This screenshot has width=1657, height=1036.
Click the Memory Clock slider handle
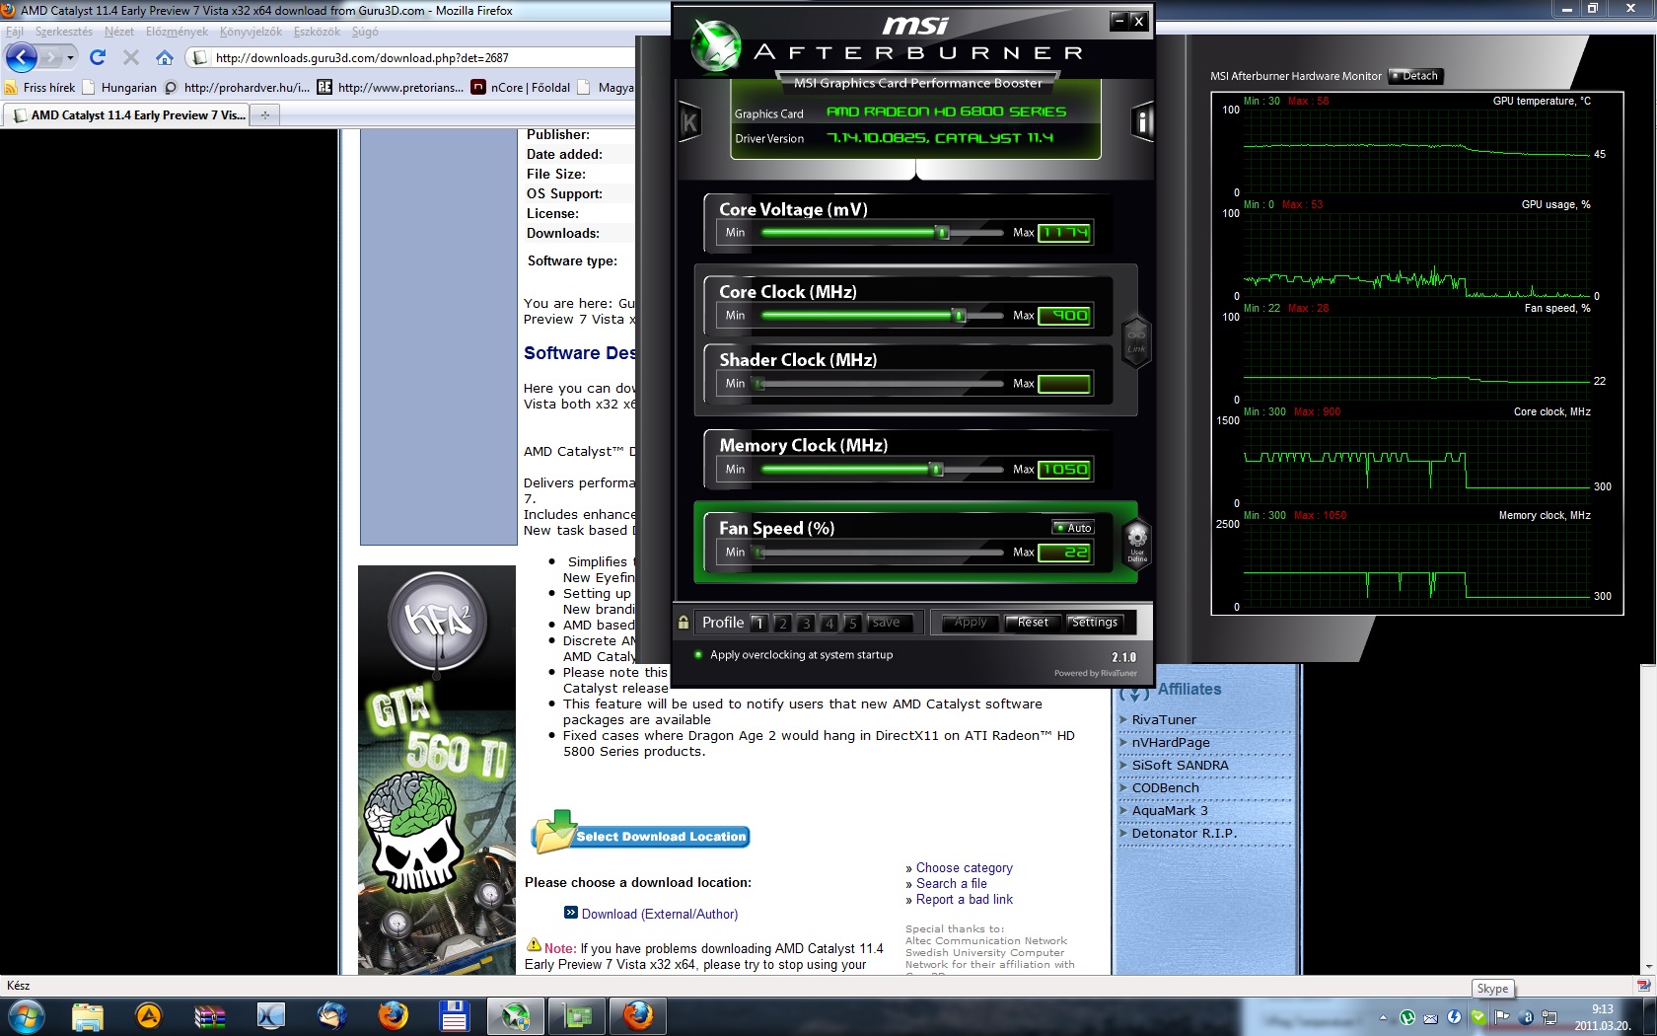coord(937,470)
